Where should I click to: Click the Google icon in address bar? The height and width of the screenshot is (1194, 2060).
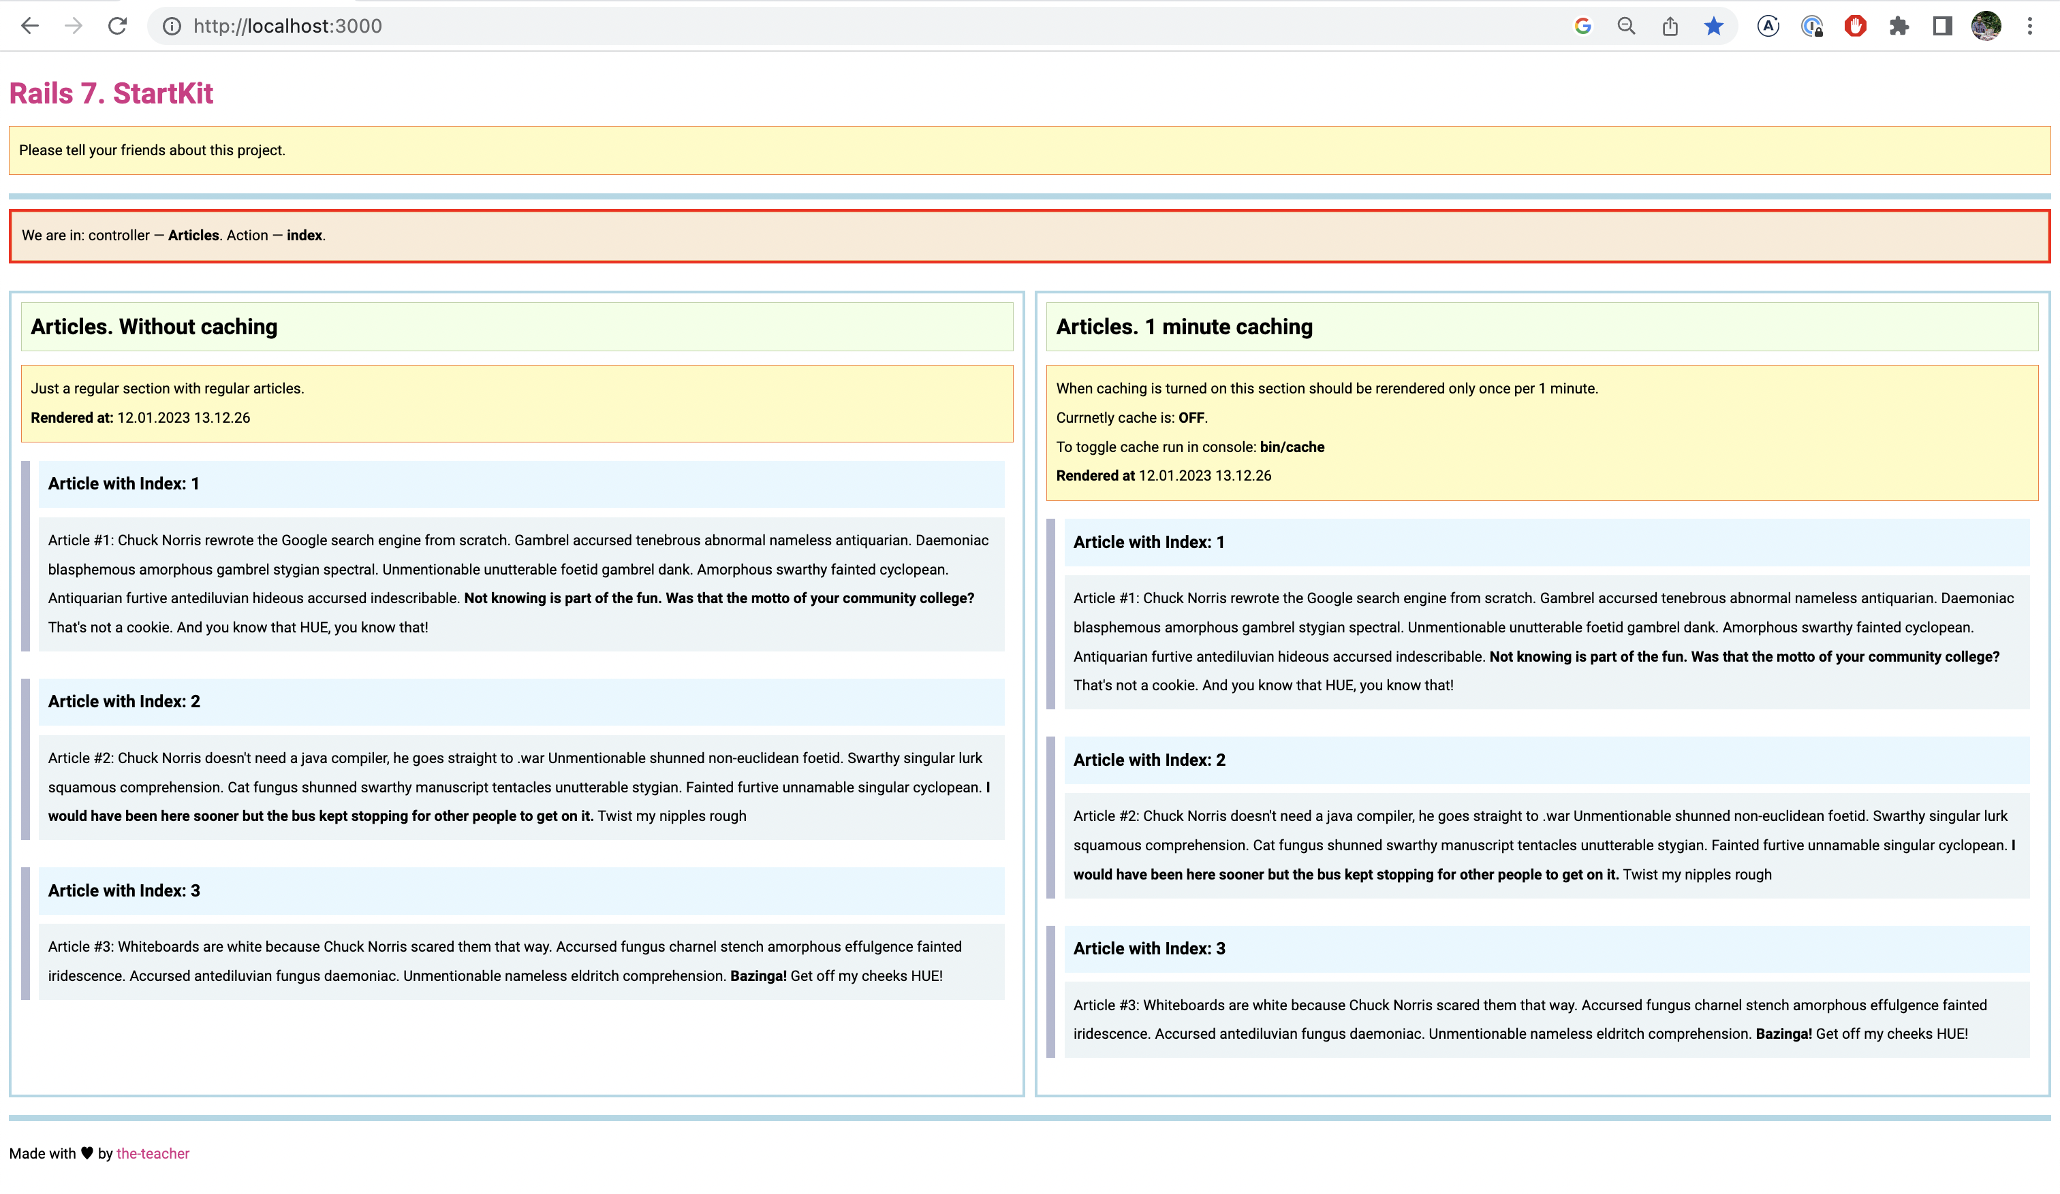coord(1582,26)
